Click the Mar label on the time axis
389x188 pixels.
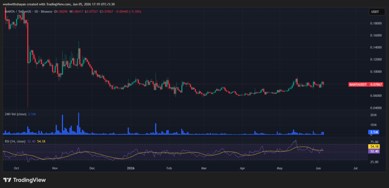[204, 168]
